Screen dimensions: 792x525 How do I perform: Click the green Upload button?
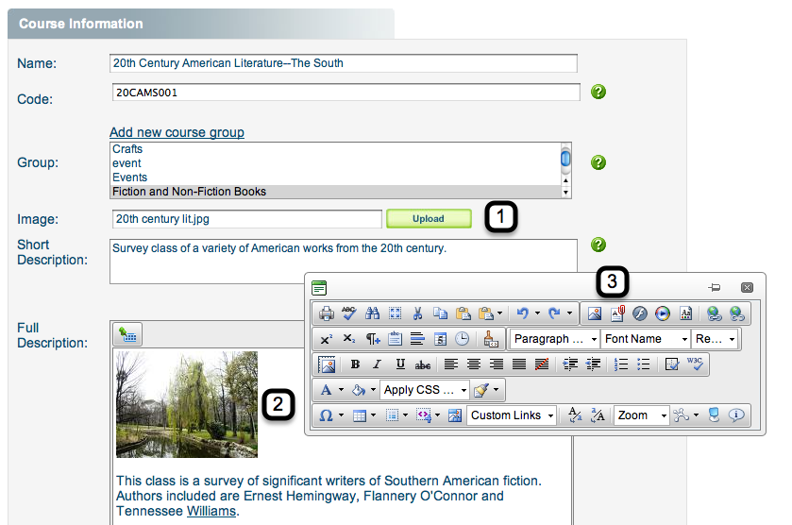[428, 219]
